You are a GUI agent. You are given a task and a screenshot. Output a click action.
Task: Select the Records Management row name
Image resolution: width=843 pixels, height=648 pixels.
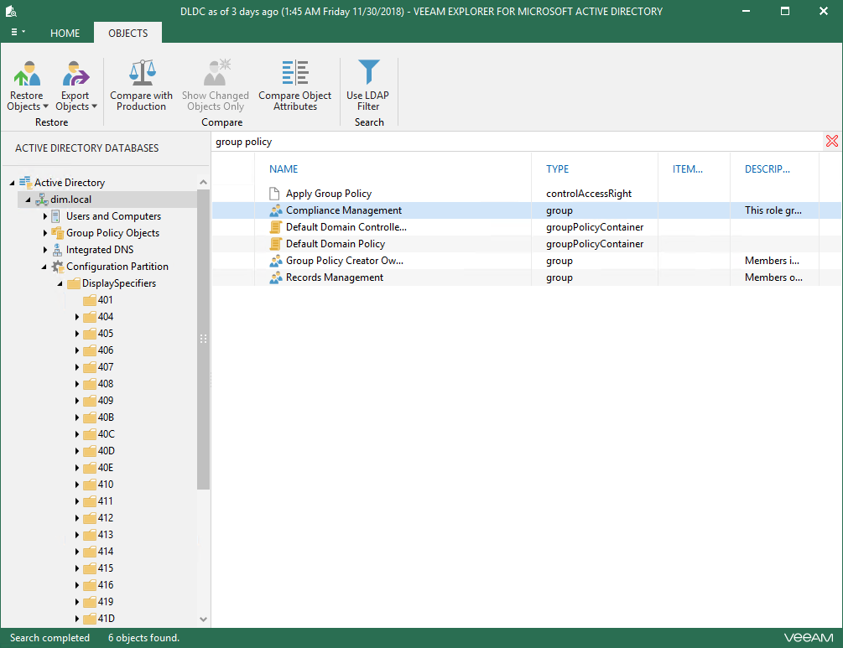(335, 277)
